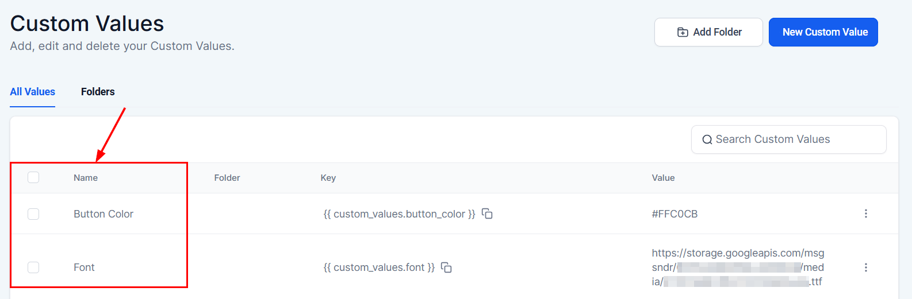Select the #FFC0CB color value
The image size is (912, 299).
(675, 214)
